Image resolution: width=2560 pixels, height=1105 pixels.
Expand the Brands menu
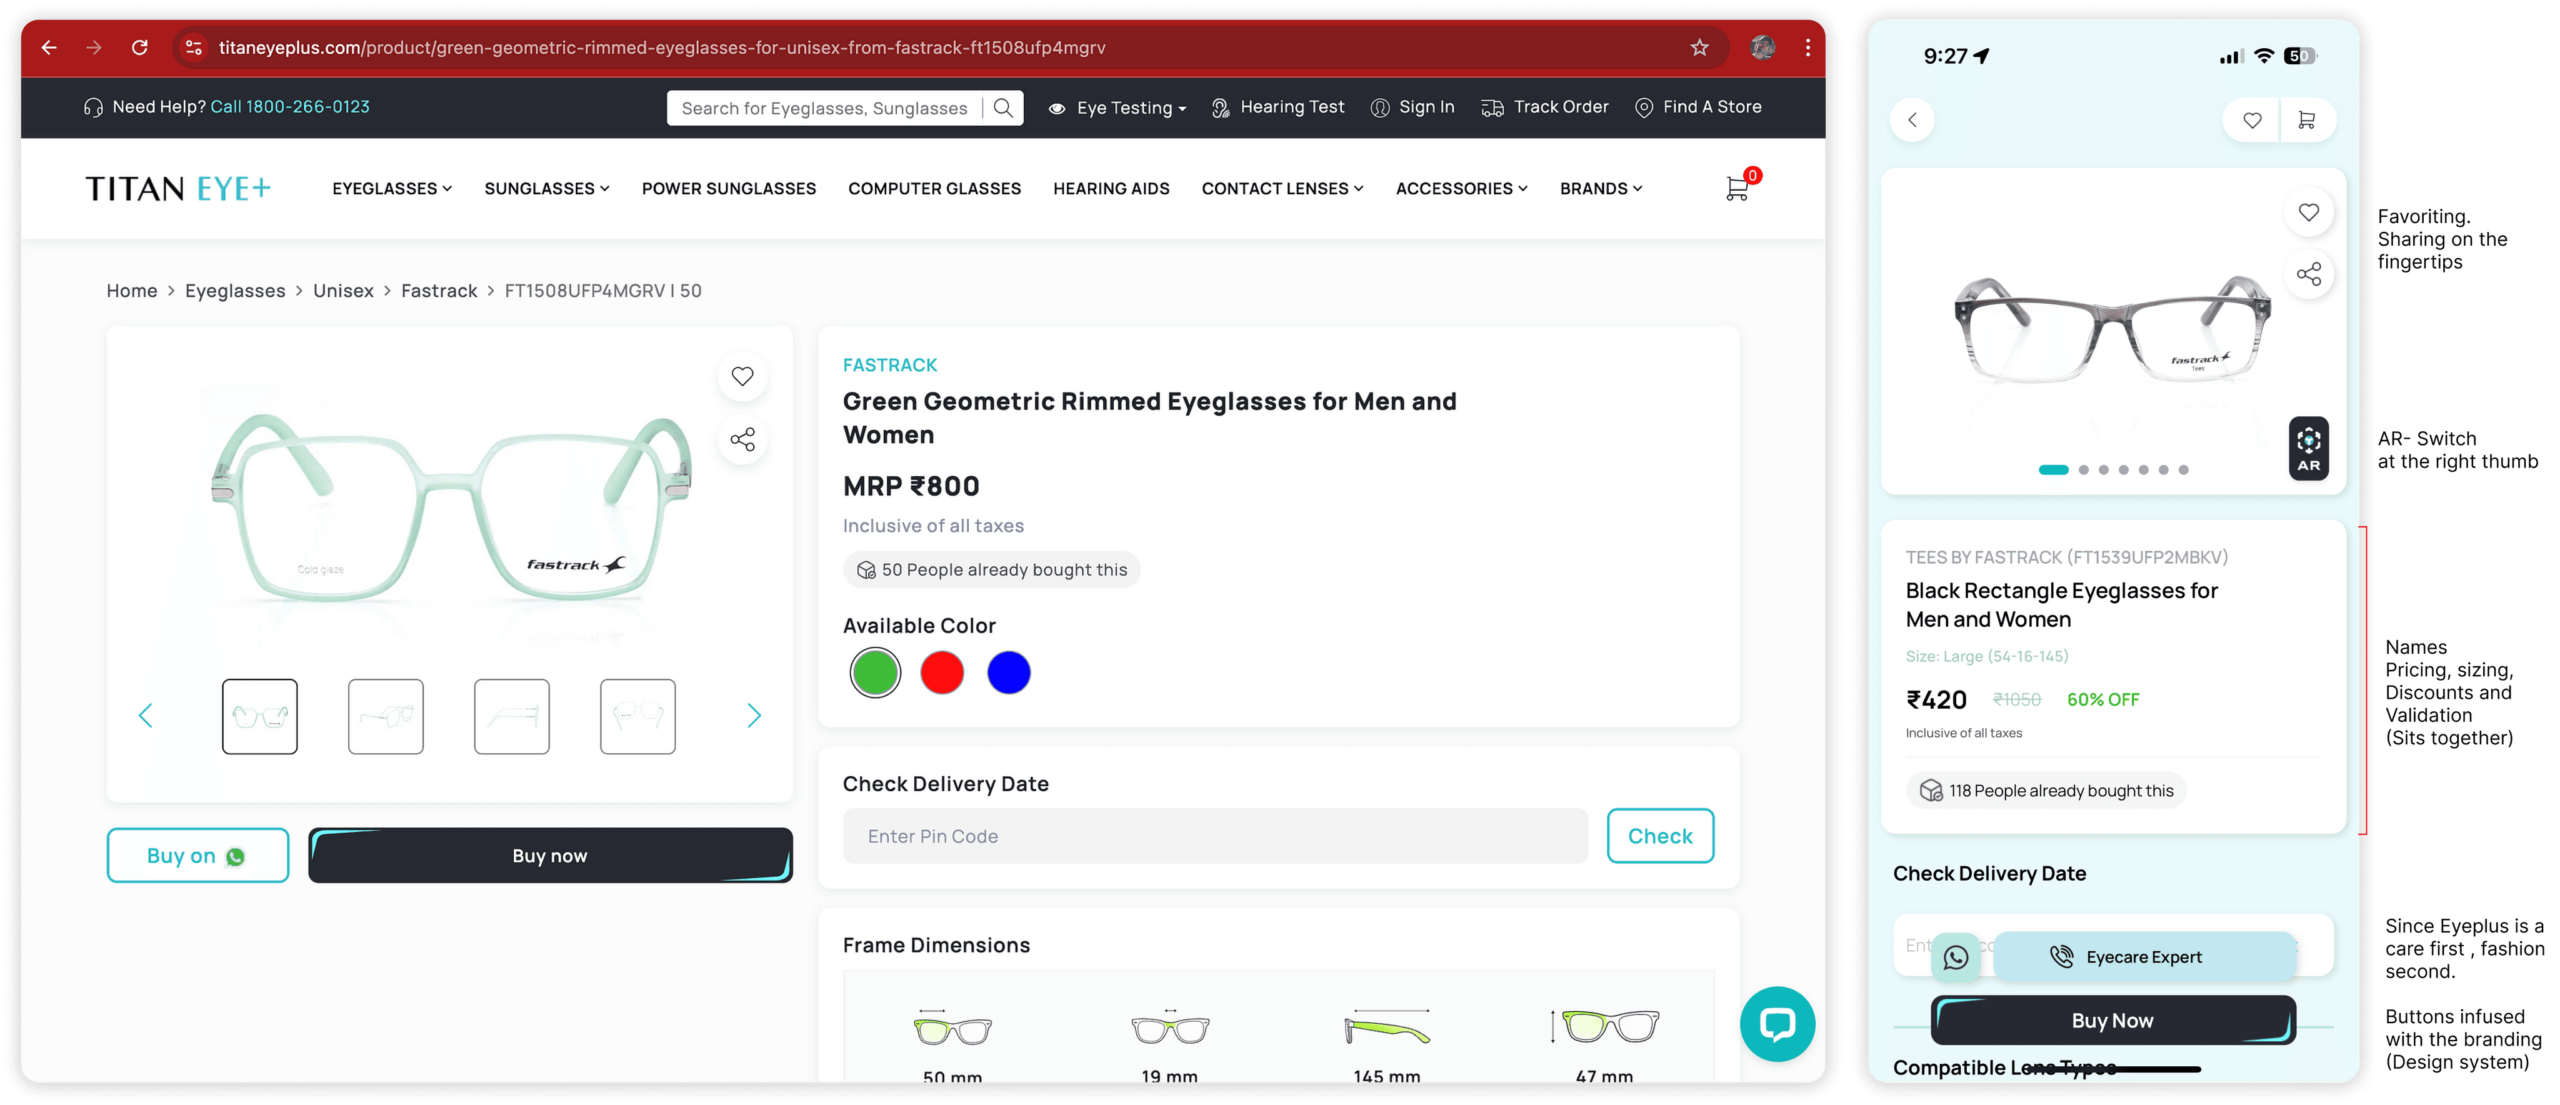coord(1600,189)
